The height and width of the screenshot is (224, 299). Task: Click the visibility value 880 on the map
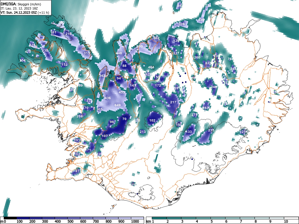point(62,22)
